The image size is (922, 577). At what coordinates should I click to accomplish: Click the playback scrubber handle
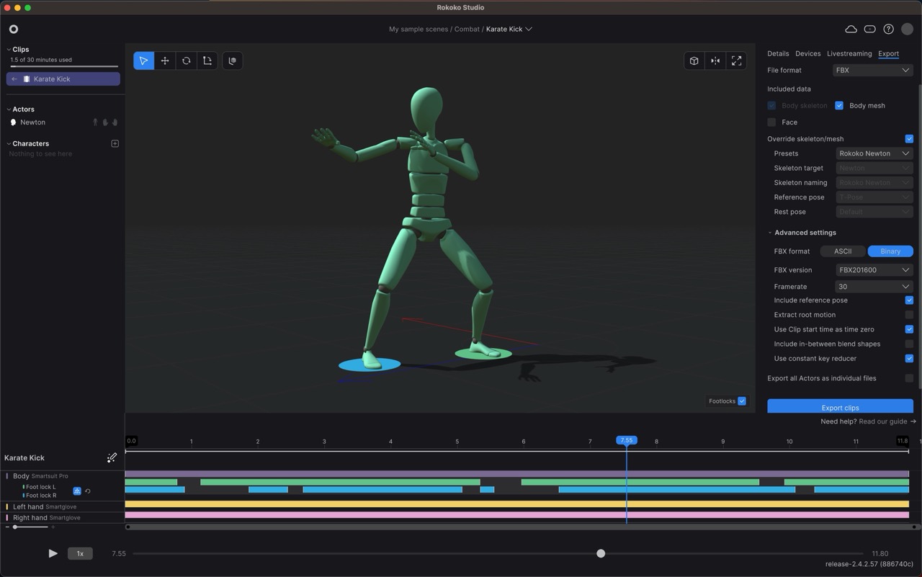[x=601, y=553]
